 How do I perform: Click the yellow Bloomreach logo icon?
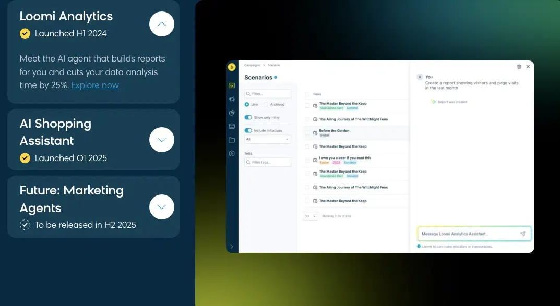point(232,67)
